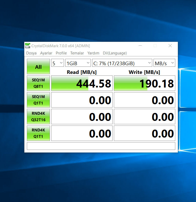The image size is (196, 202).
Task: Click the RND4K Q1T1 read result 0.00
Action: coord(82,133)
